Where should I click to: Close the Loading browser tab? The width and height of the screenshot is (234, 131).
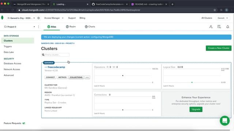(87, 4)
